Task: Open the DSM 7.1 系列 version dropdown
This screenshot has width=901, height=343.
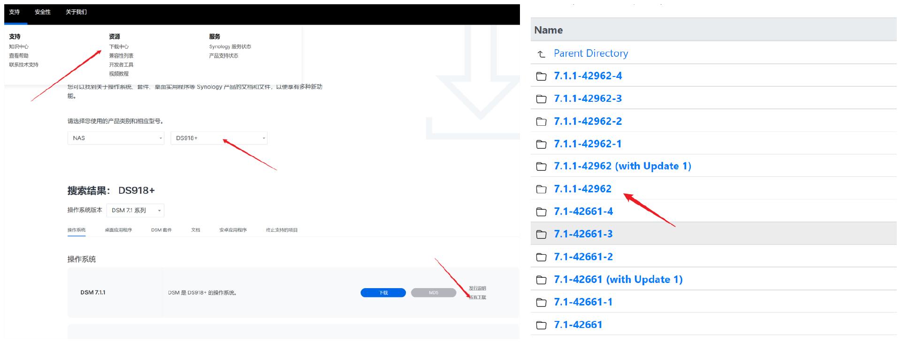Action: [136, 210]
